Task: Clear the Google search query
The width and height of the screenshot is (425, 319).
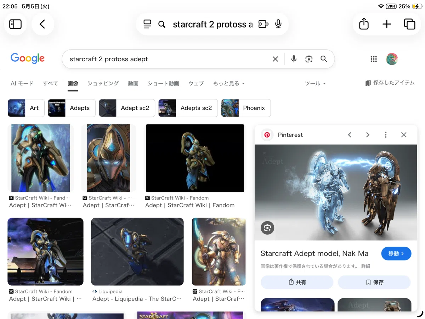Action: pyautogui.click(x=275, y=59)
